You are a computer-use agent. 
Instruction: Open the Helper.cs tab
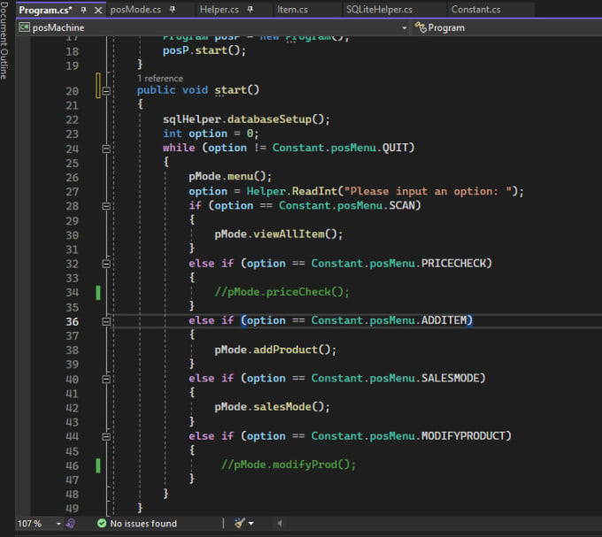pyautogui.click(x=219, y=10)
